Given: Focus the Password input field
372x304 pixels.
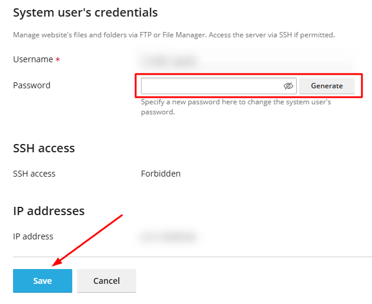Looking at the screenshot, I should [211, 86].
